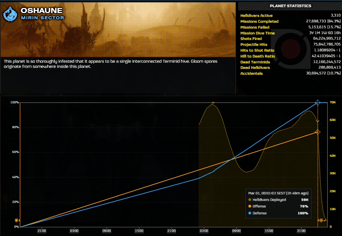Click the Helldivers Deployed tooltip label
342x236 pixels.
(x=269, y=199)
